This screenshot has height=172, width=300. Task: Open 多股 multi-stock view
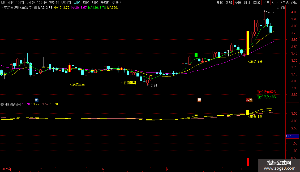coord(238,2)
